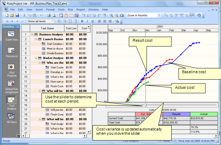Click the Task Name column header
The width and height of the screenshot is (221, 145).
(x=47, y=28)
